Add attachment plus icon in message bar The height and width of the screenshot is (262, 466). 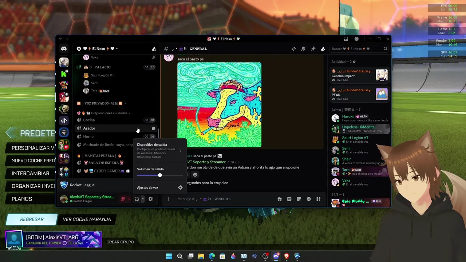[x=169, y=199]
